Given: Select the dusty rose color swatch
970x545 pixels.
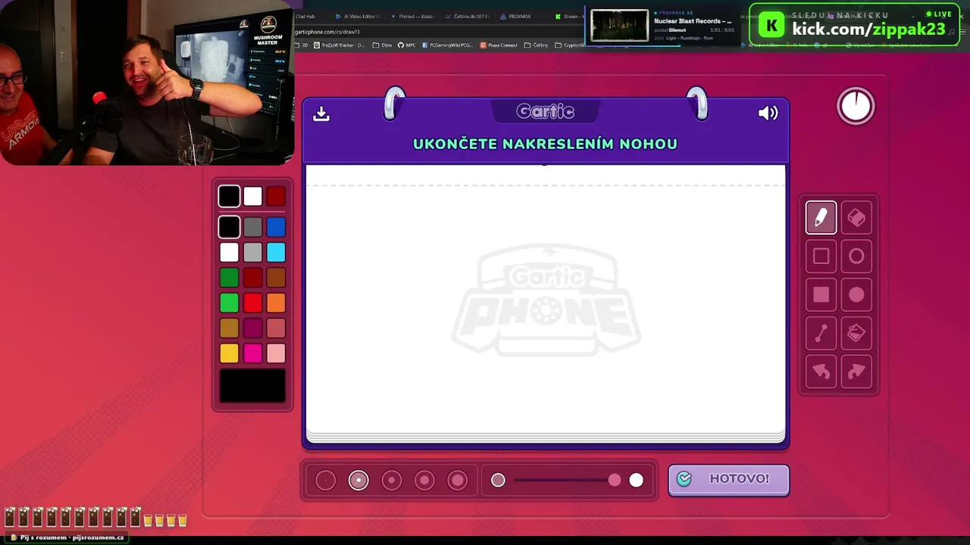Looking at the screenshot, I should click(x=276, y=328).
